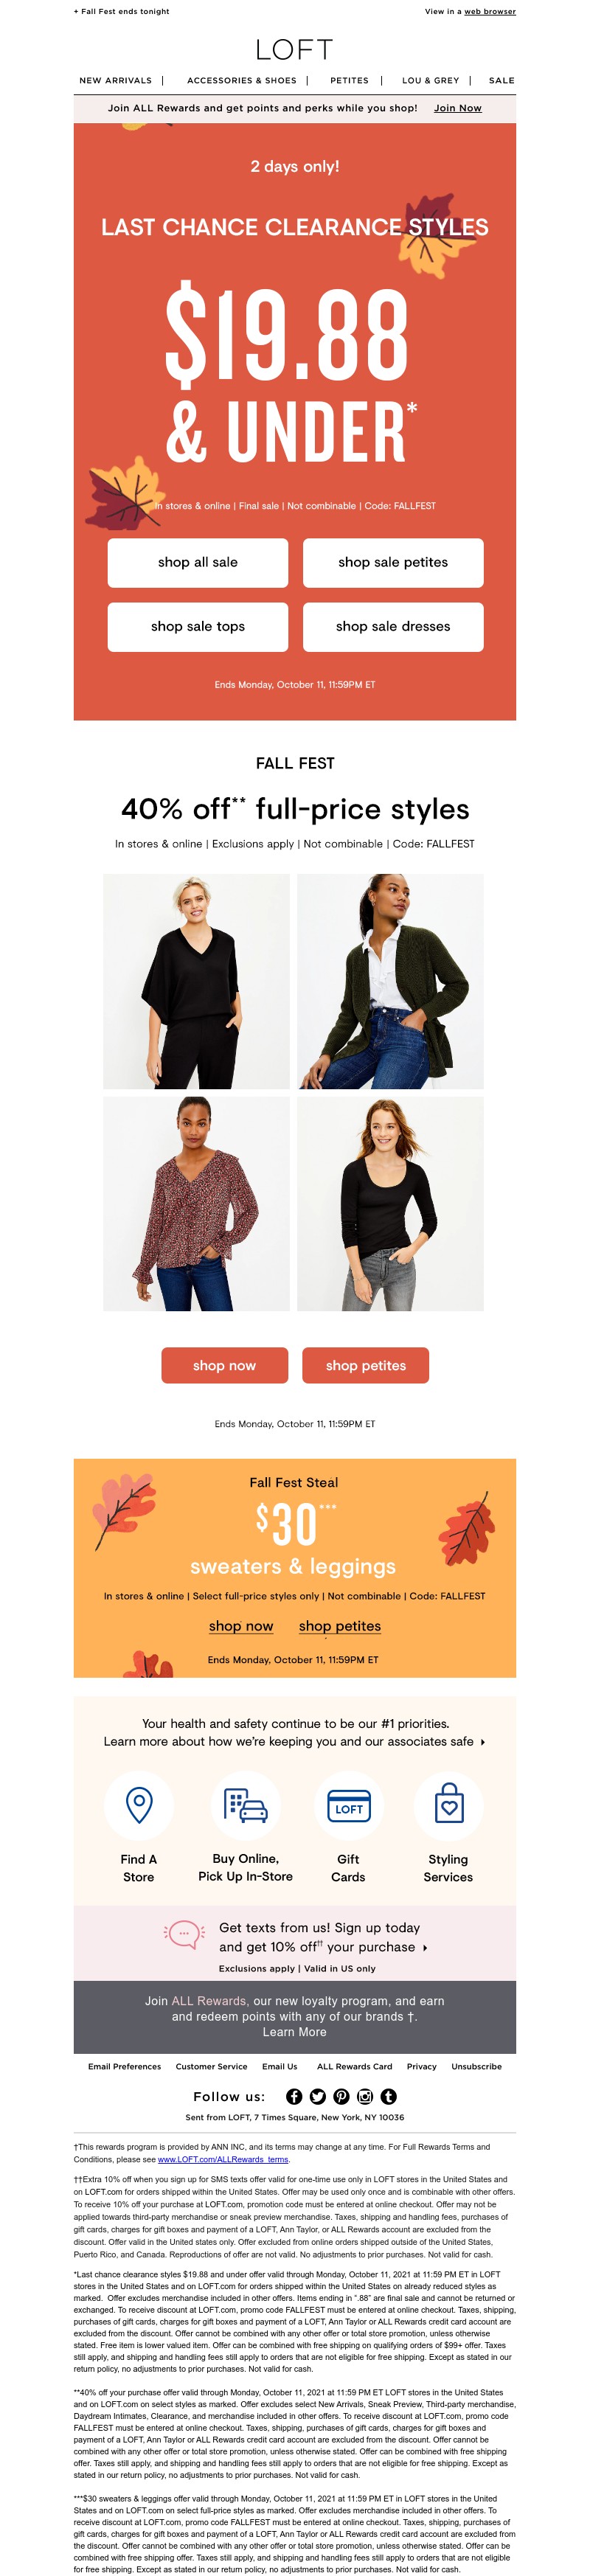Open the Instagram social icon
Viewport: 590px width, 2576px height.
[x=365, y=2096]
